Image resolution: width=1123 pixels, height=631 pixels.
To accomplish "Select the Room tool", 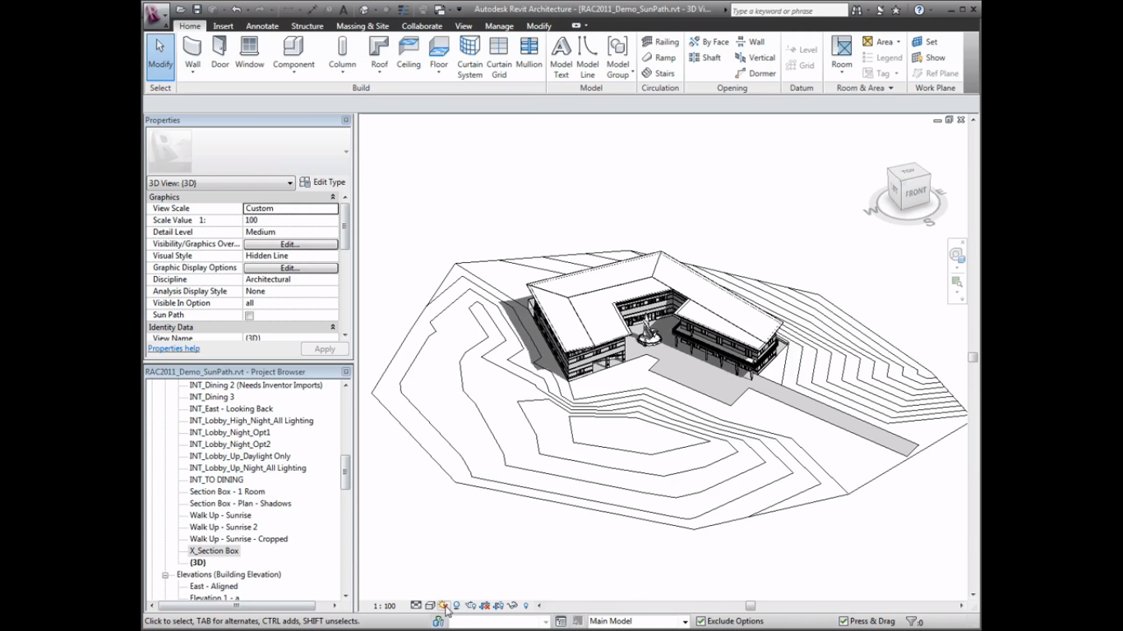I will pos(842,54).
